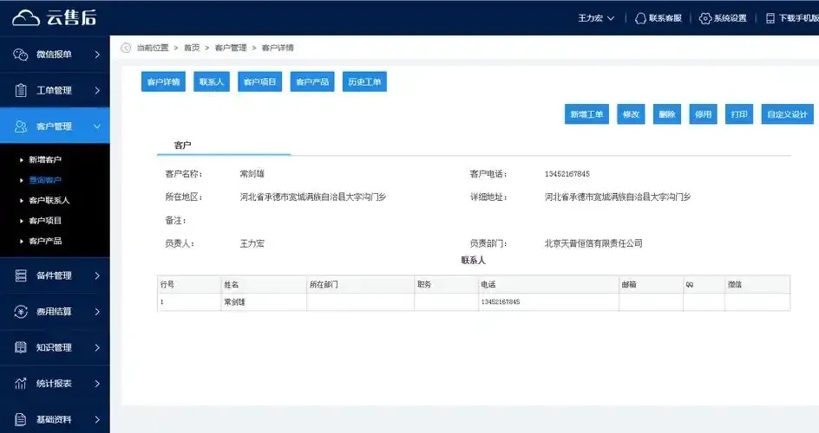Click the WeChat icon beside 微信报单

click(x=20, y=55)
